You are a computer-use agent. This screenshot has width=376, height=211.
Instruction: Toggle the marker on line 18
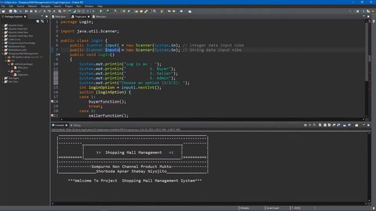[52, 101]
